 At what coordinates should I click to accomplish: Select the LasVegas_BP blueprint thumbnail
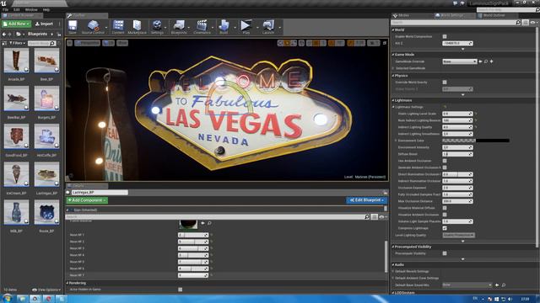pyautogui.click(x=47, y=175)
